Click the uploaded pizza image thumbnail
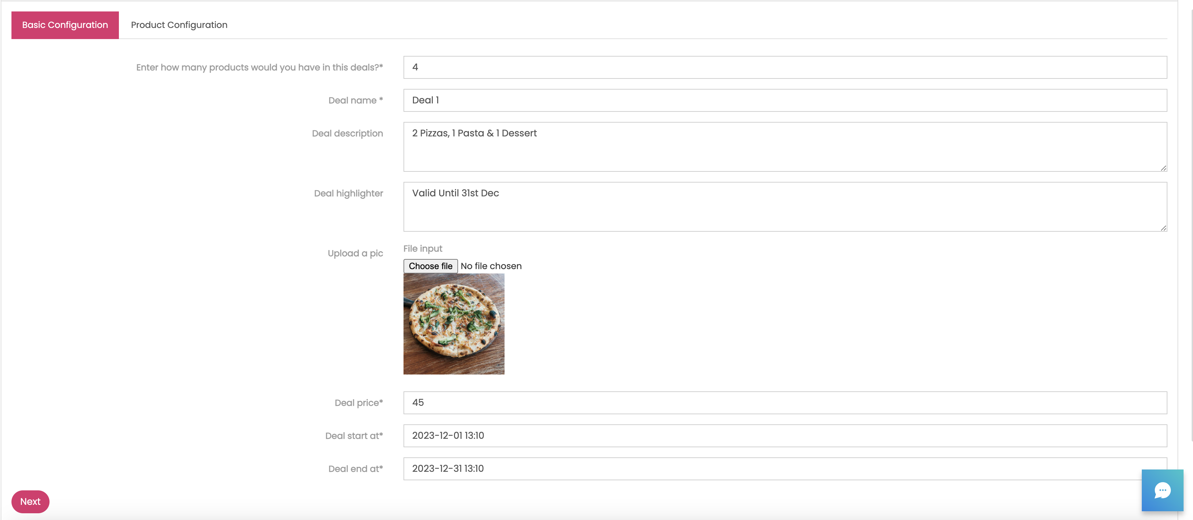 click(453, 324)
